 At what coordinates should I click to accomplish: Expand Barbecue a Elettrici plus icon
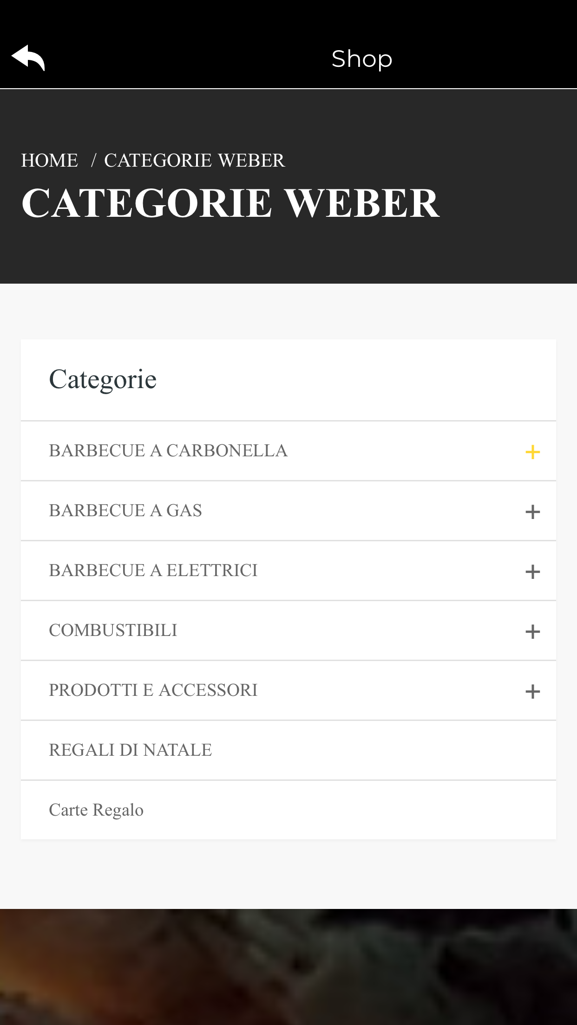coord(532,571)
